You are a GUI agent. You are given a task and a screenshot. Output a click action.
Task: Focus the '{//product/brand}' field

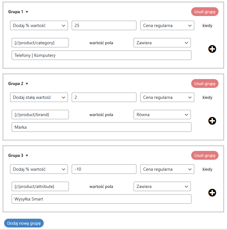click(x=40, y=115)
